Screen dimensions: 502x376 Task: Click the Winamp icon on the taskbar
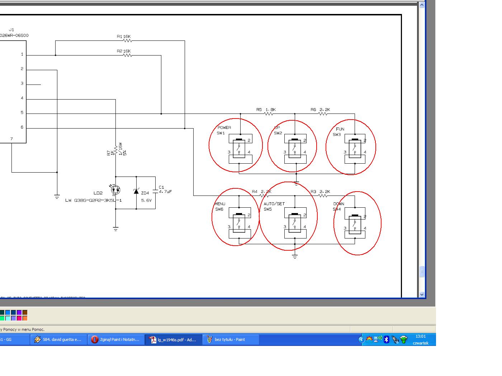coord(37,339)
